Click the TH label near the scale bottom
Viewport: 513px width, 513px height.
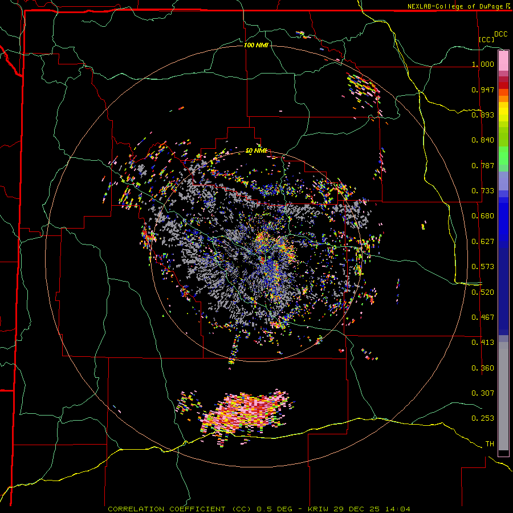490,444
